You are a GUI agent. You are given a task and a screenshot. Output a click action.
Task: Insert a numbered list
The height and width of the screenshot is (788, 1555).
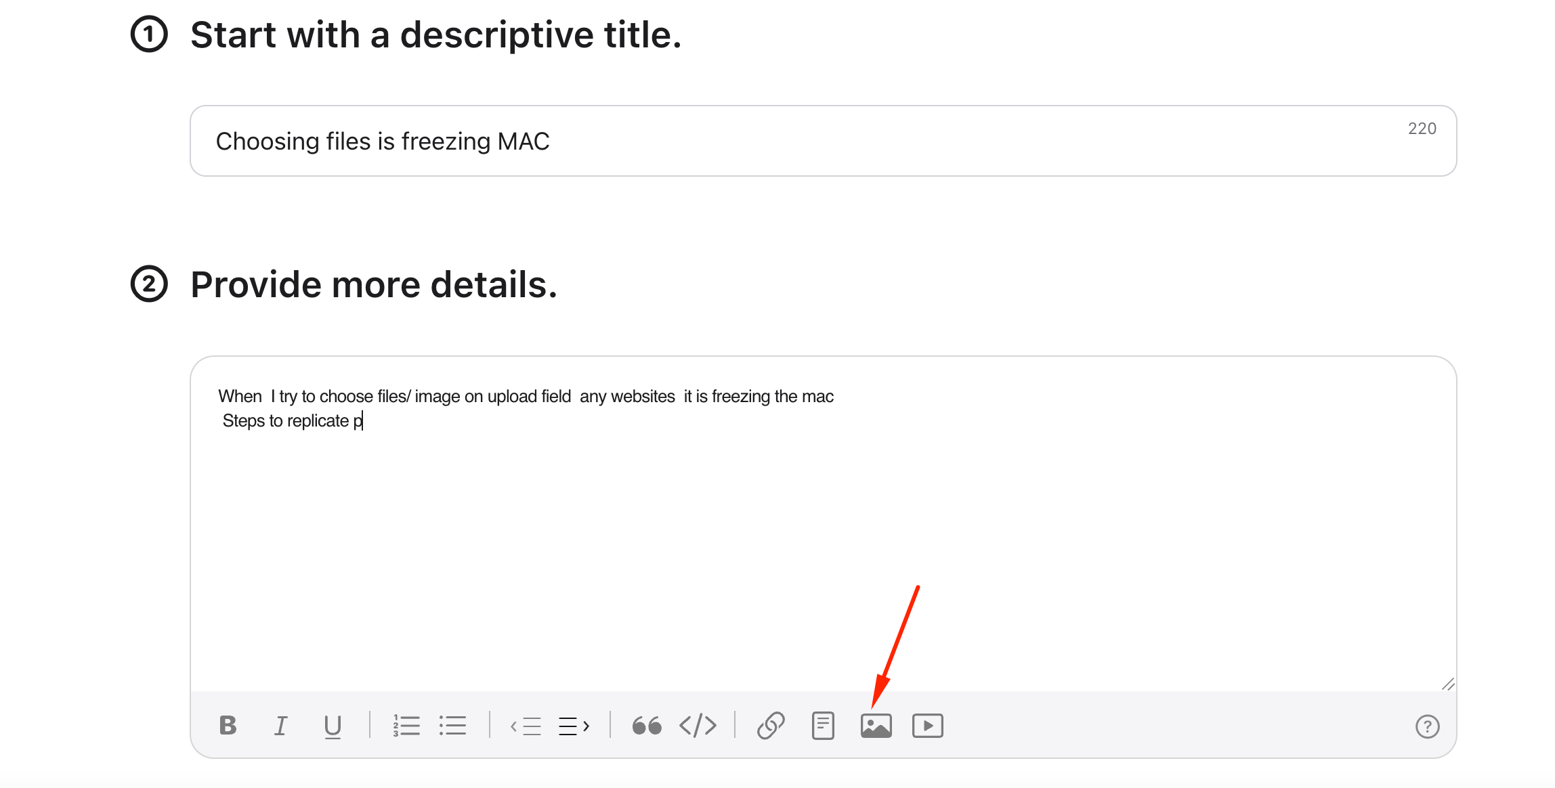pyautogui.click(x=406, y=726)
